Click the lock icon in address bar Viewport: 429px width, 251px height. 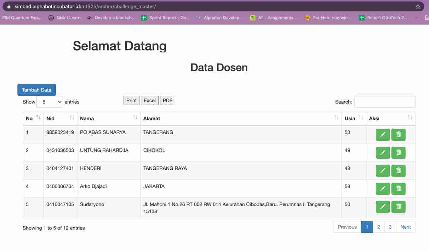click(x=9, y=7)
